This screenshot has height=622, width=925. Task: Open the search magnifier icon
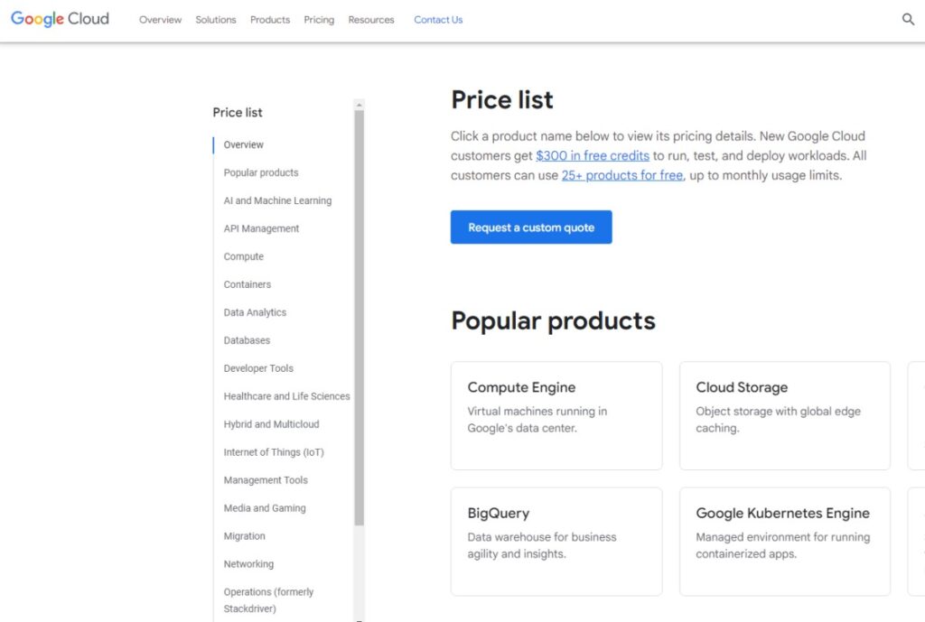[x=908, y=20]
